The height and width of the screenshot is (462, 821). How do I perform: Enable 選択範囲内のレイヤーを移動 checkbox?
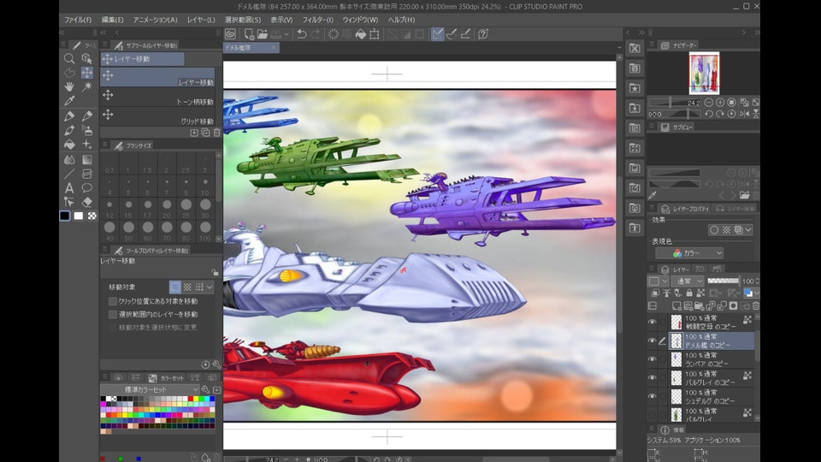(113, 314)
